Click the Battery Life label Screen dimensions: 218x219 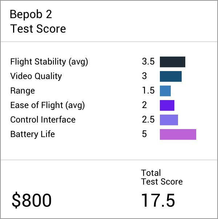point(32,134)
